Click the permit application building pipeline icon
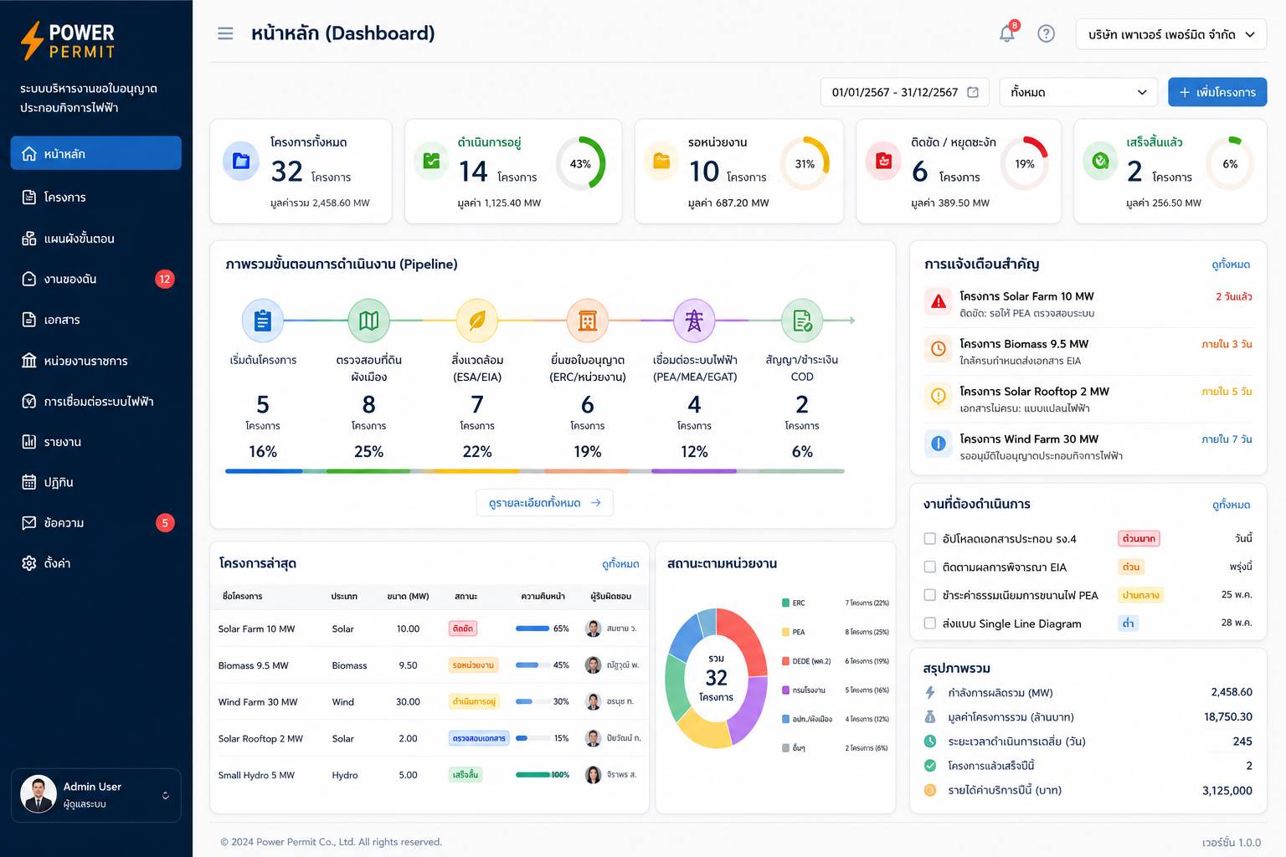 [588, 321]
